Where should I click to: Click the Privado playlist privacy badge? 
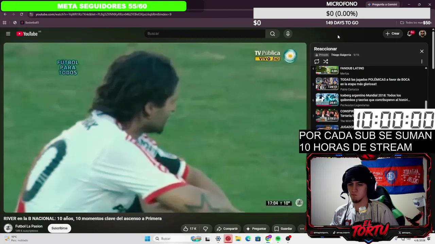pos(322,55)
